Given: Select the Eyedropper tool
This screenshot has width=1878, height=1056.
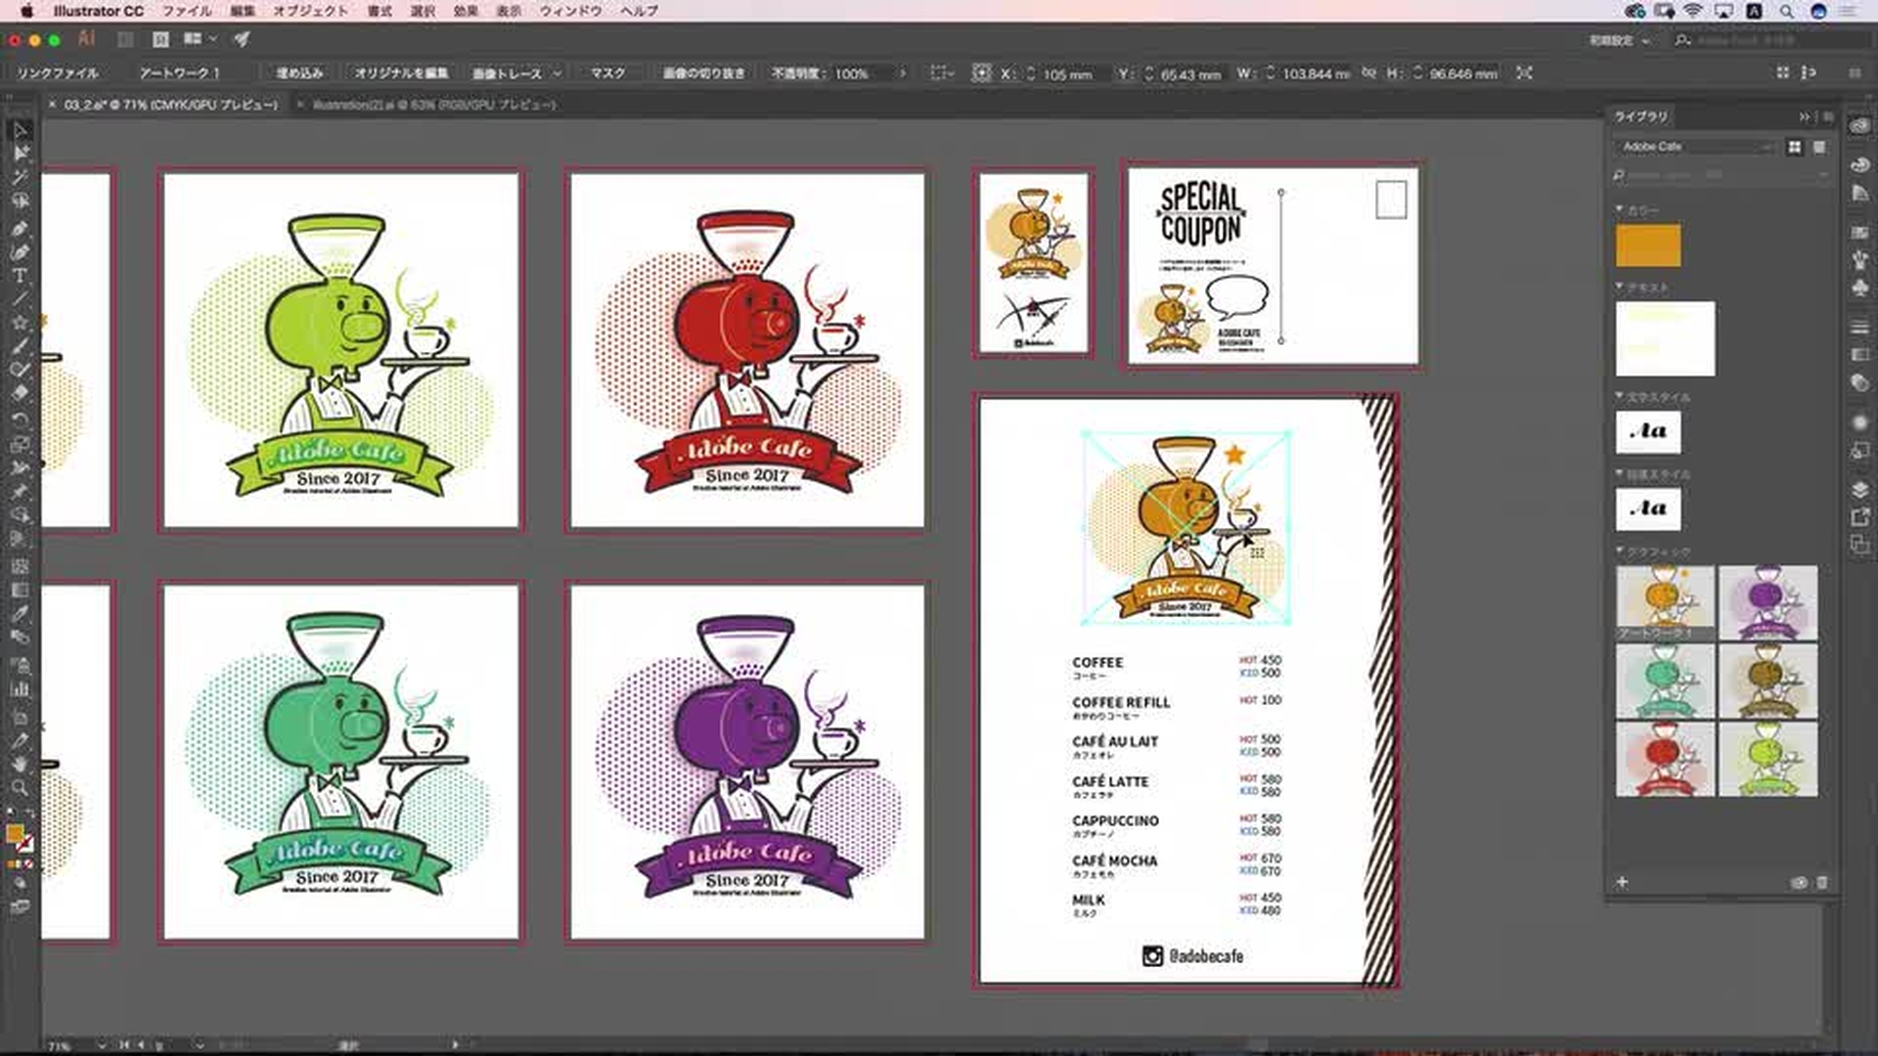Looking at the screenshot, I should tap(20, 614).
